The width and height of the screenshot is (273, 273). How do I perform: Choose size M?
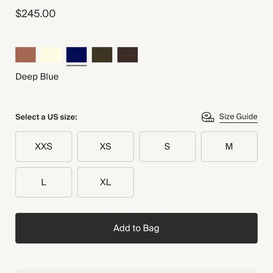[x=229, y=146]
